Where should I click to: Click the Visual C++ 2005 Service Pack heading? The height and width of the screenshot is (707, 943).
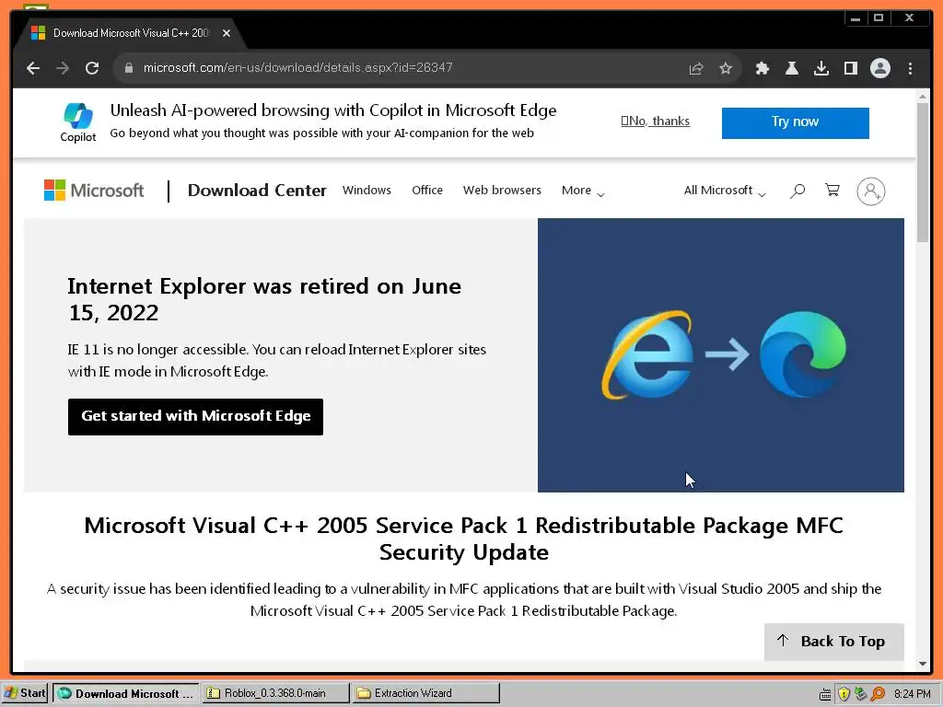[464, 539]
